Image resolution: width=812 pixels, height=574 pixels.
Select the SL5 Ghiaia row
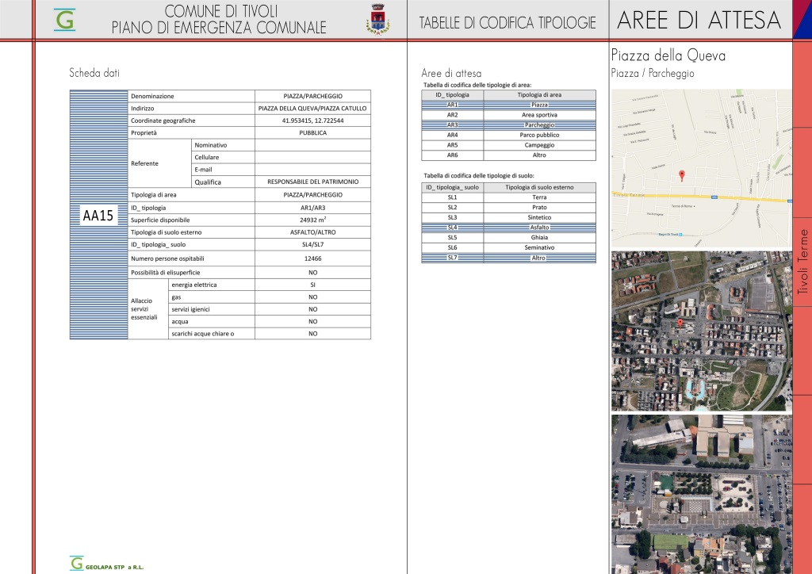click(508, 238)
